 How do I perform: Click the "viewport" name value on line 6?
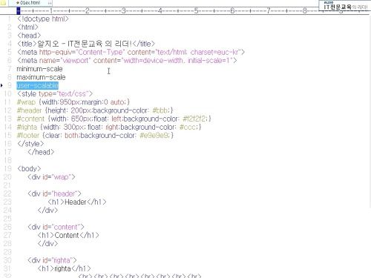(76, 61)
